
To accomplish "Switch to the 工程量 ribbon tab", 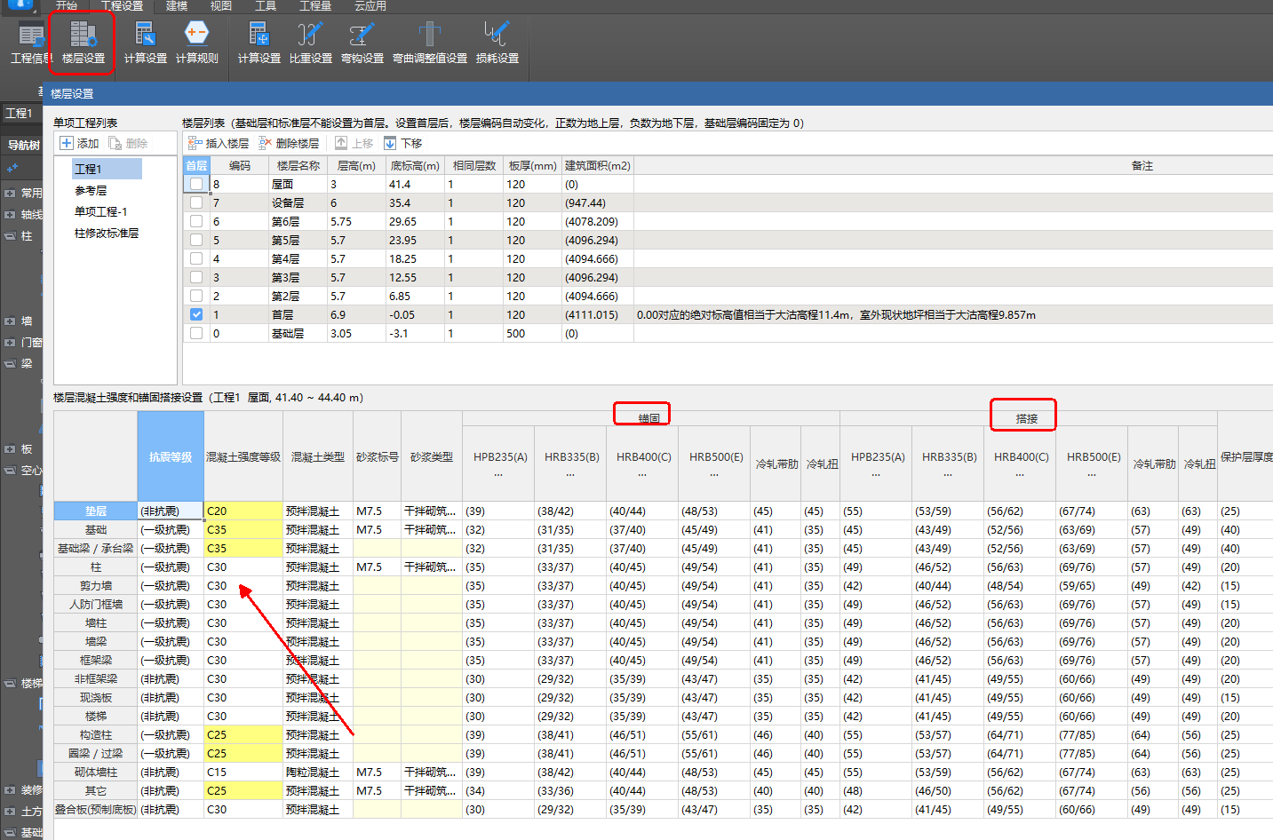I will [x=315, y=5].
